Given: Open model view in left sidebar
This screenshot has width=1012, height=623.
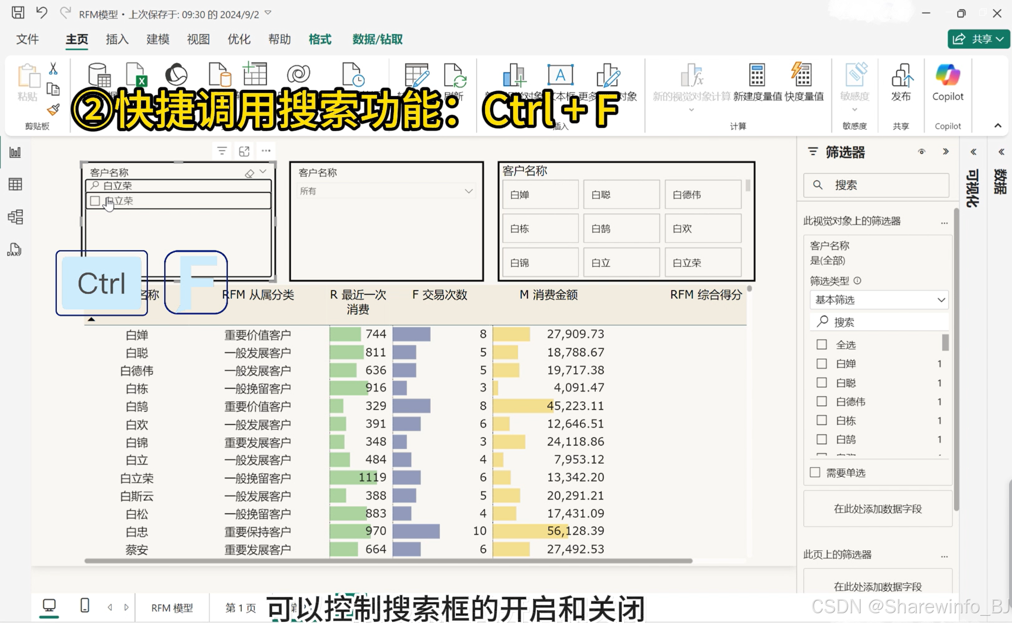Looking at the screenshot, I should point(15,217).
